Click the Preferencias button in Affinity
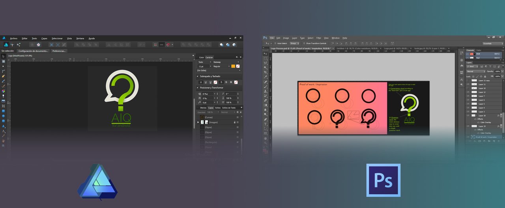Image resolution: width=505 pixels, height=208 pixels. pos(59,51)
